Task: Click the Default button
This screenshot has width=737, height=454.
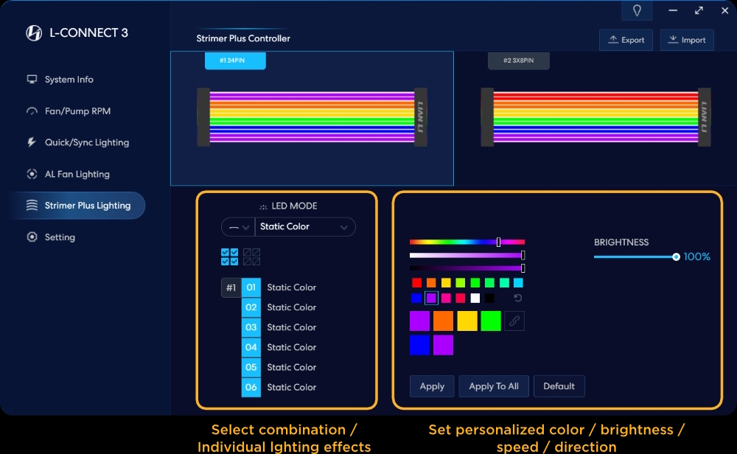Action: tap(559, 386)
